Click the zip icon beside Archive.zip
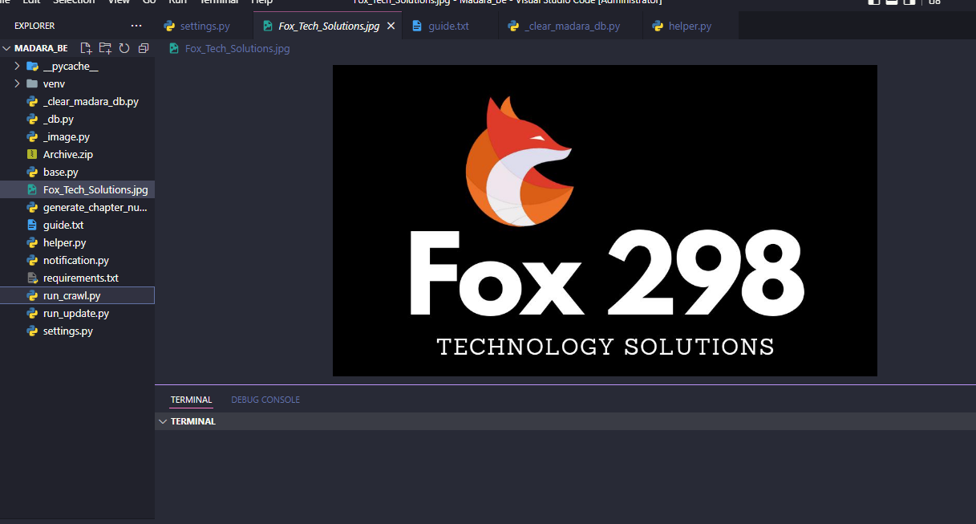The image size is (976, 524). pyautogui.click(x=32, y=154)
